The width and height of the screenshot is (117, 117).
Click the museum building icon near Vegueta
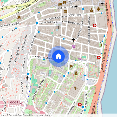65,11
